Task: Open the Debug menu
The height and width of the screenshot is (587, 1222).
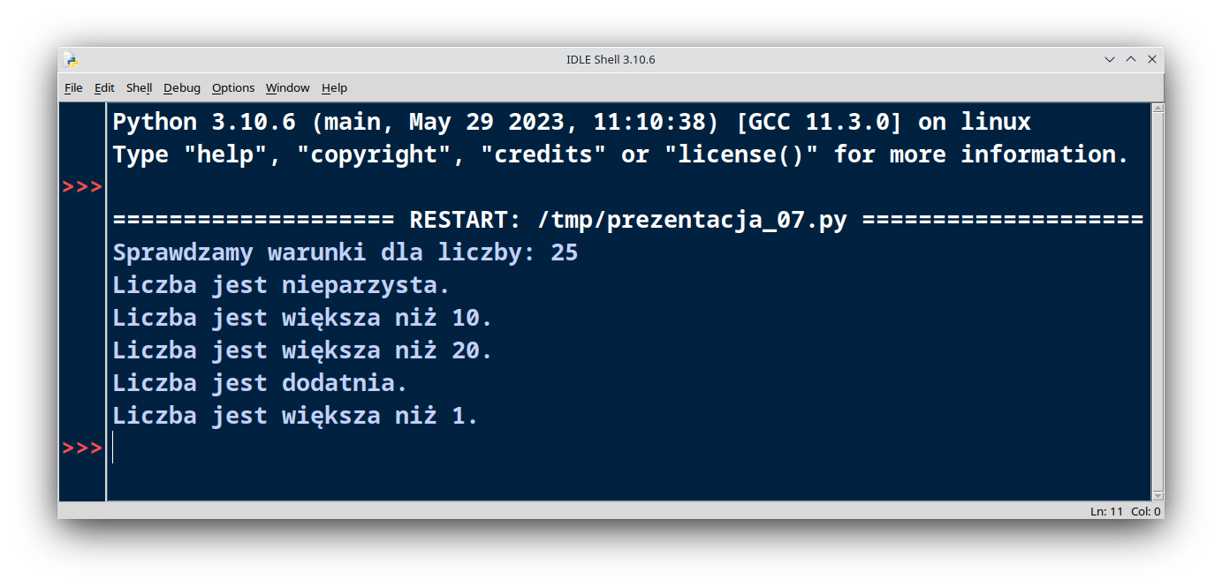Action: click(182, 88)
